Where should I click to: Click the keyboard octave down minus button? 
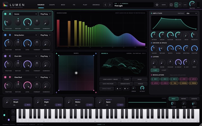[x=13, y=118]
